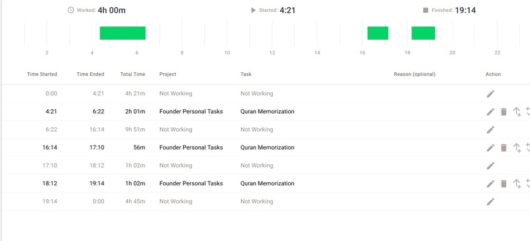The width and height of the screenshot is (530, 241).
Task: Delete the 16:14 to 17:10 time entry
Action: [x=503, y=148]
